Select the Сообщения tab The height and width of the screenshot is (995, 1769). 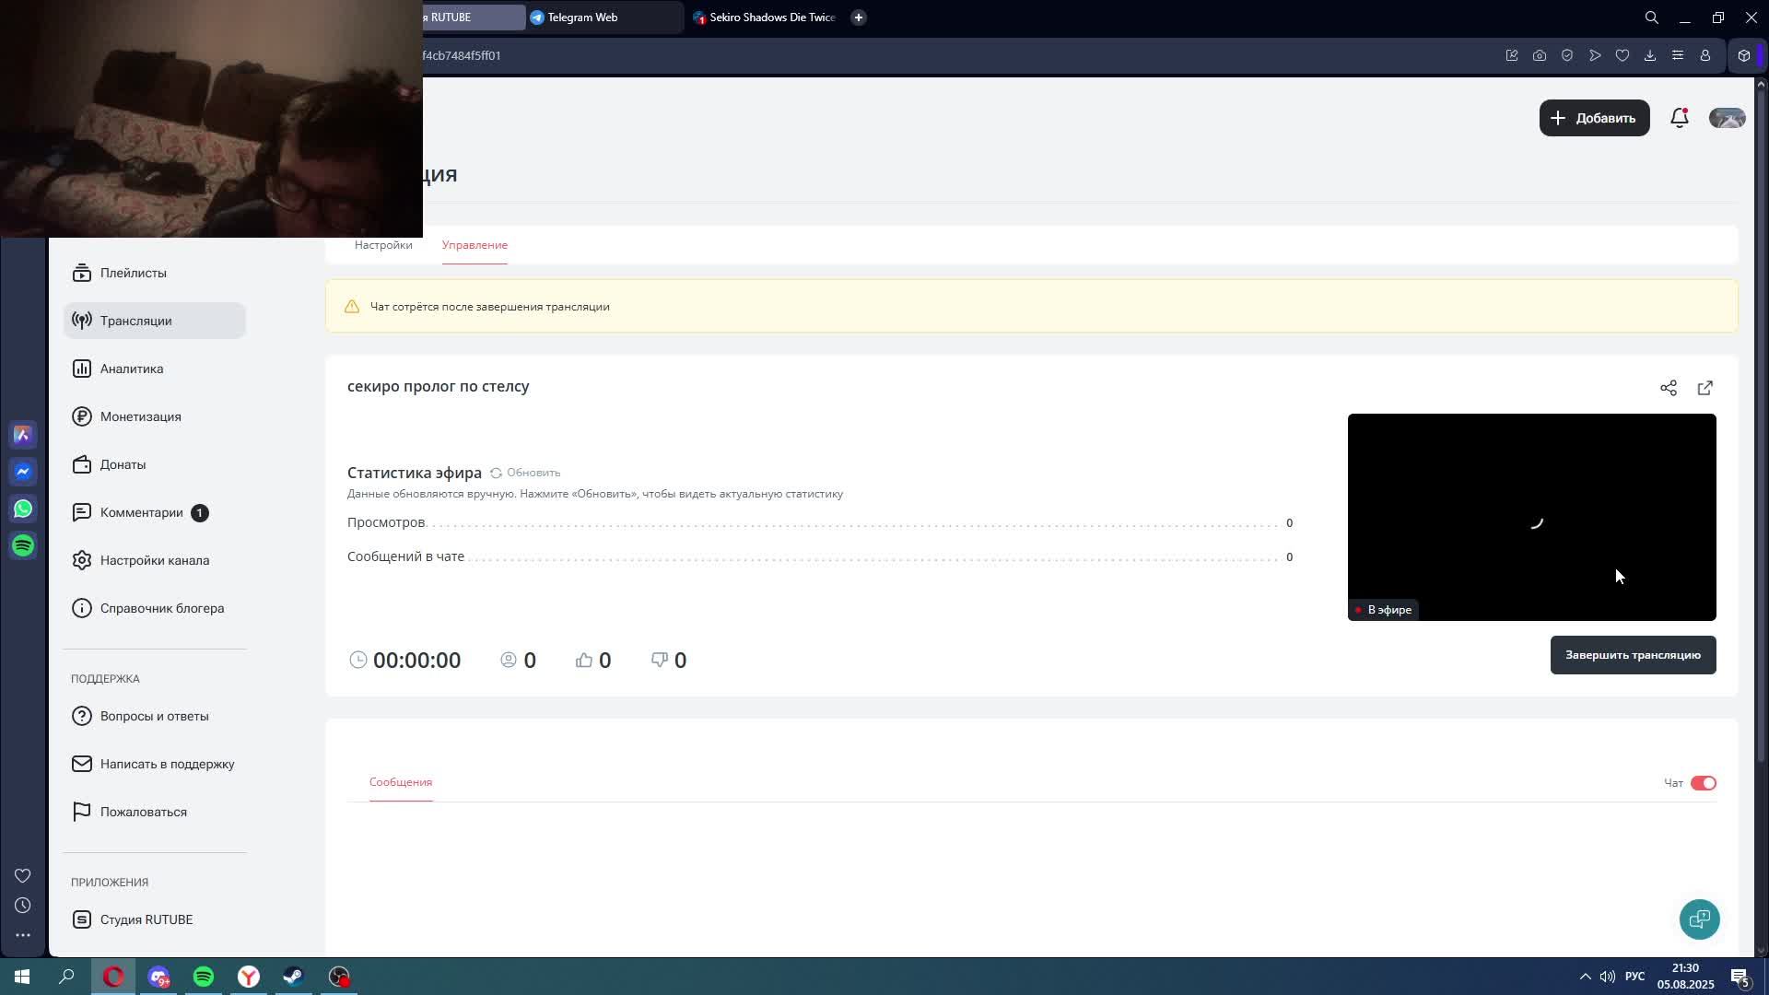[401, 782]
